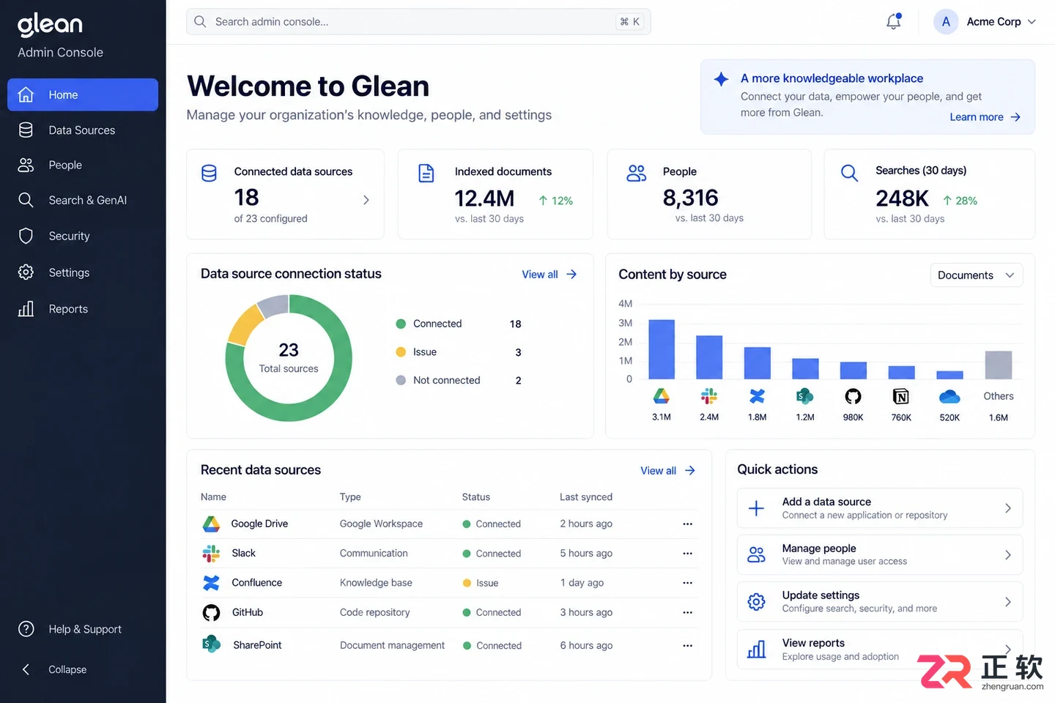This screenshot has height=703, width=1055.
Task: Click the Add a data source action
Action: (x=880, y=508)
